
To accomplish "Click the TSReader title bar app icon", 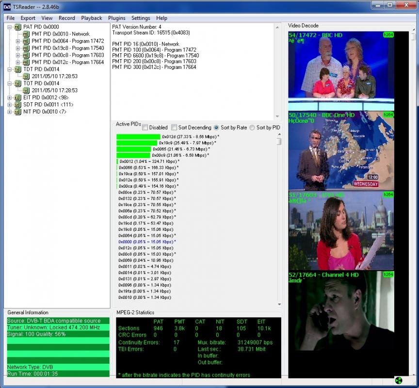I will pyautogui.click(x=7, y=5).
